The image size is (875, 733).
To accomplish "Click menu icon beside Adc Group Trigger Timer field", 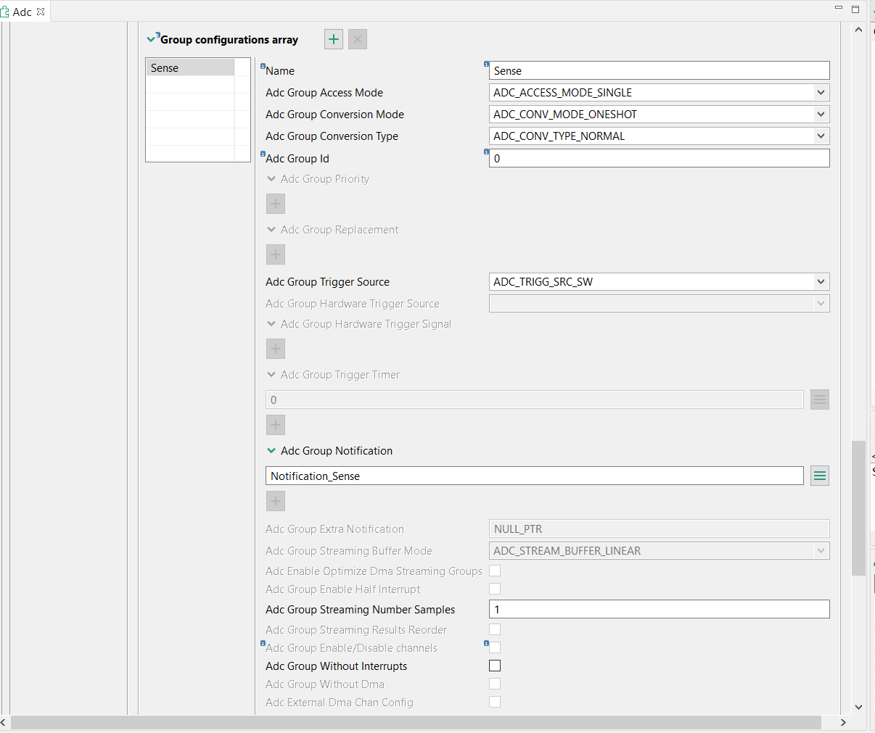I will point(820,399).
